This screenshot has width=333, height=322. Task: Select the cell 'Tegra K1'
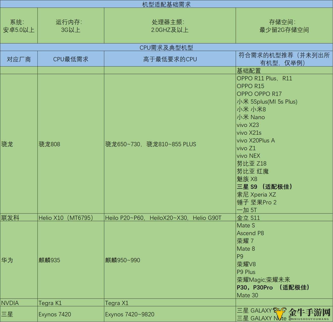click(x=71, y=303)
